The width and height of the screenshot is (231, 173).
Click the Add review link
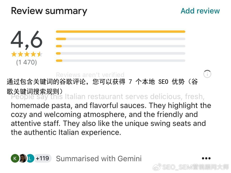[200, 11]
